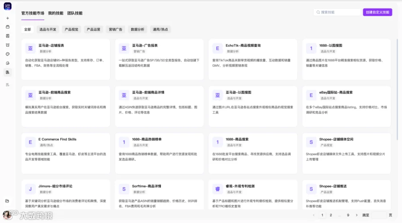Go to page 2 in pagination

pyautogui.click(x=331, y=215)
